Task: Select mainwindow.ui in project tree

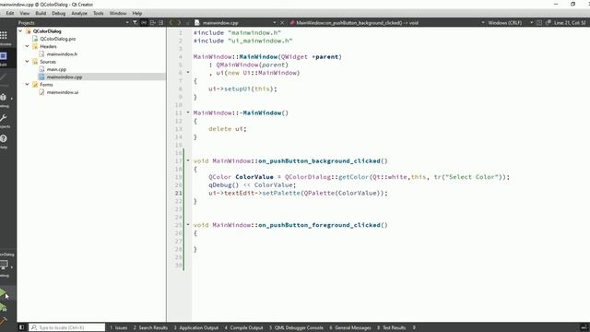Action: 63,92
